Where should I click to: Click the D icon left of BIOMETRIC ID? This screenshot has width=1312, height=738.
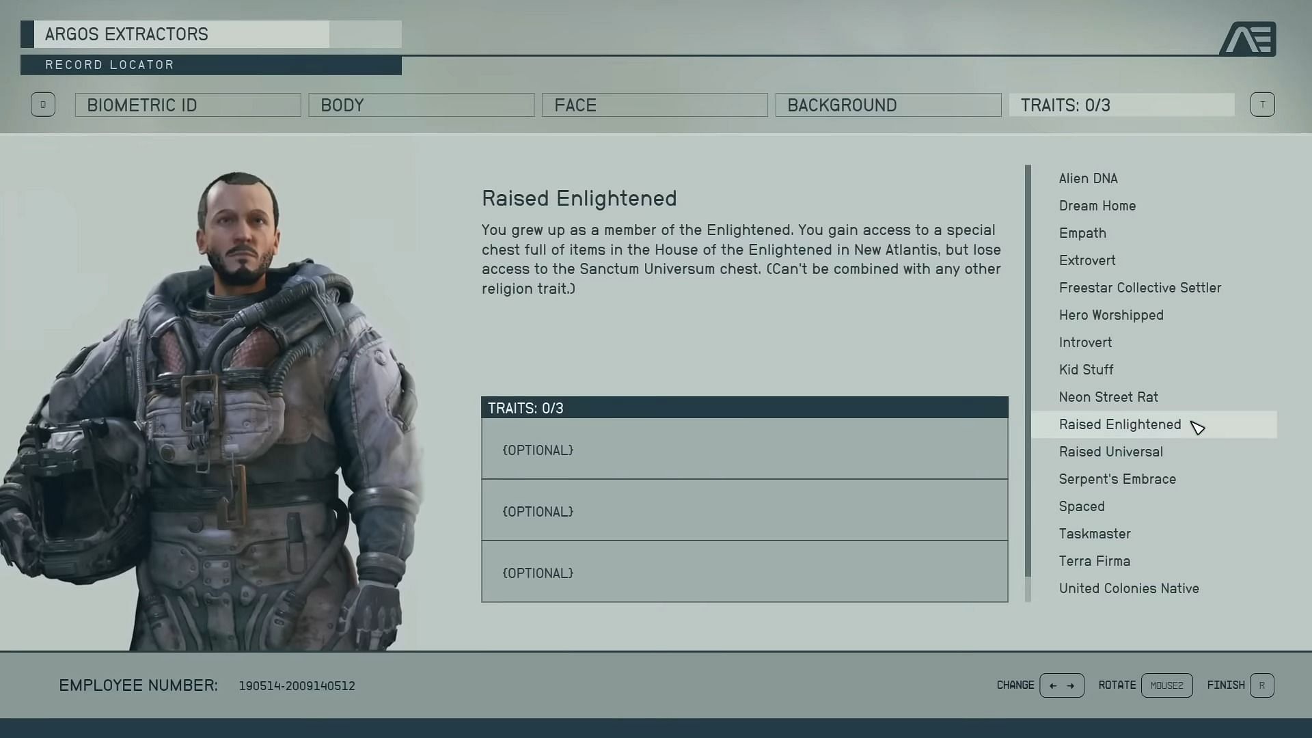[42, 105]
